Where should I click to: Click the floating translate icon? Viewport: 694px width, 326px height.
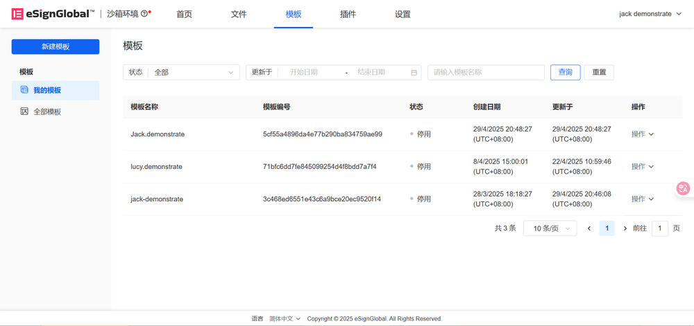pos(684,188)
